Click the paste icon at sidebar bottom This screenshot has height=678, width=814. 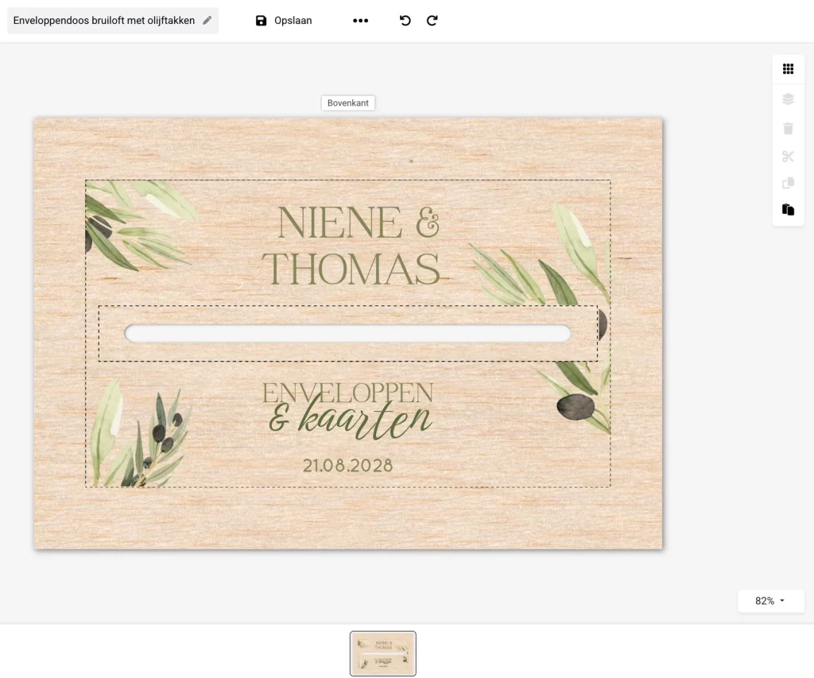click(x=788, y=210)
